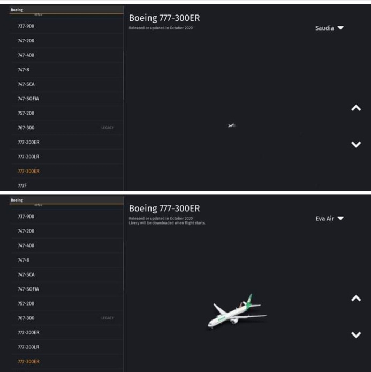This screenshot has width=371, height=372.
Task: Open the Eva Air livery dropdown
Action: click(329, 218)
